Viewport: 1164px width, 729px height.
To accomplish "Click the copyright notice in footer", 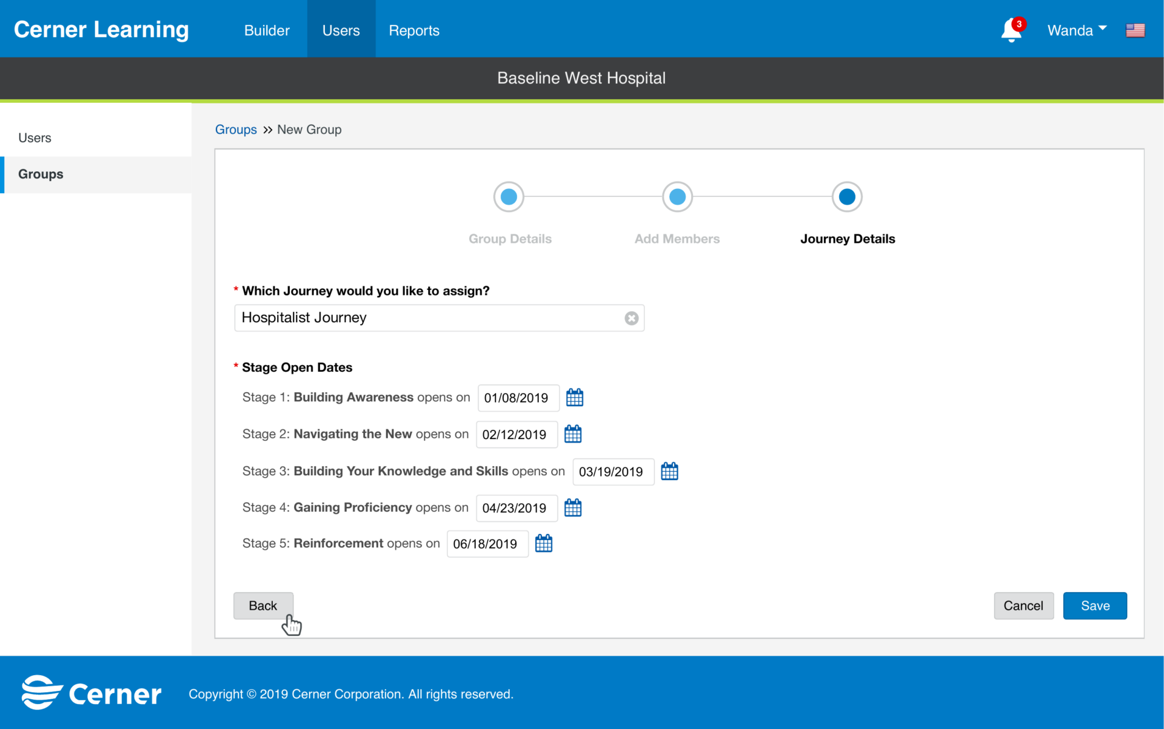I will (x=351, y=694).
